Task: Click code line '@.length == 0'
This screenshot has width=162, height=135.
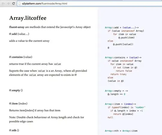Action: 116,94
